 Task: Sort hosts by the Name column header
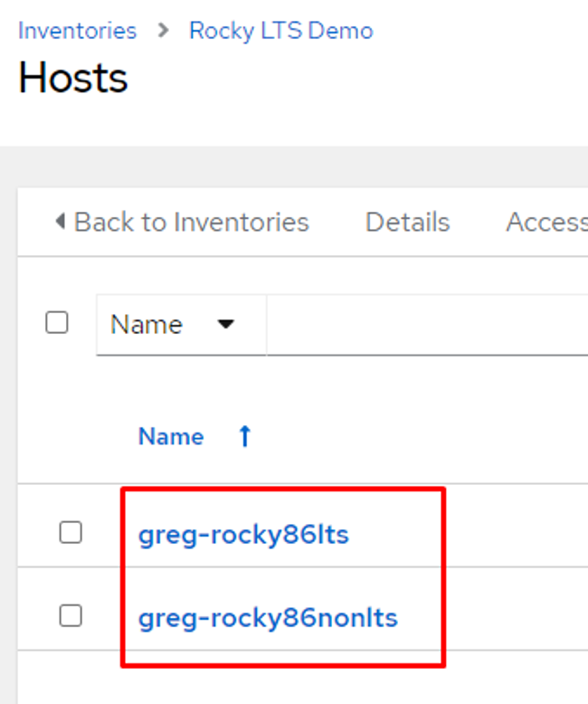click(171, 436)
